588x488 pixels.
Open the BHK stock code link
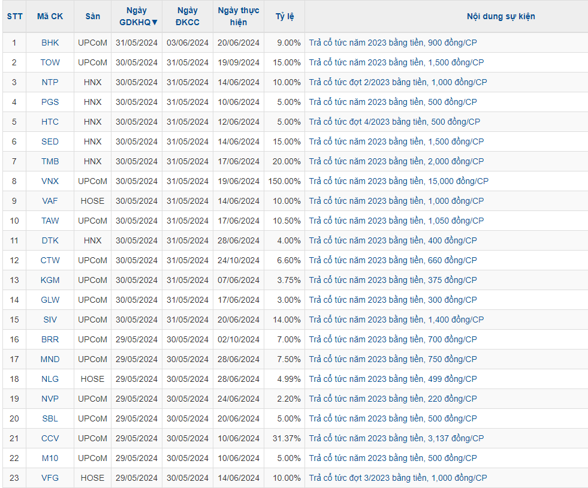coord(50,43)
